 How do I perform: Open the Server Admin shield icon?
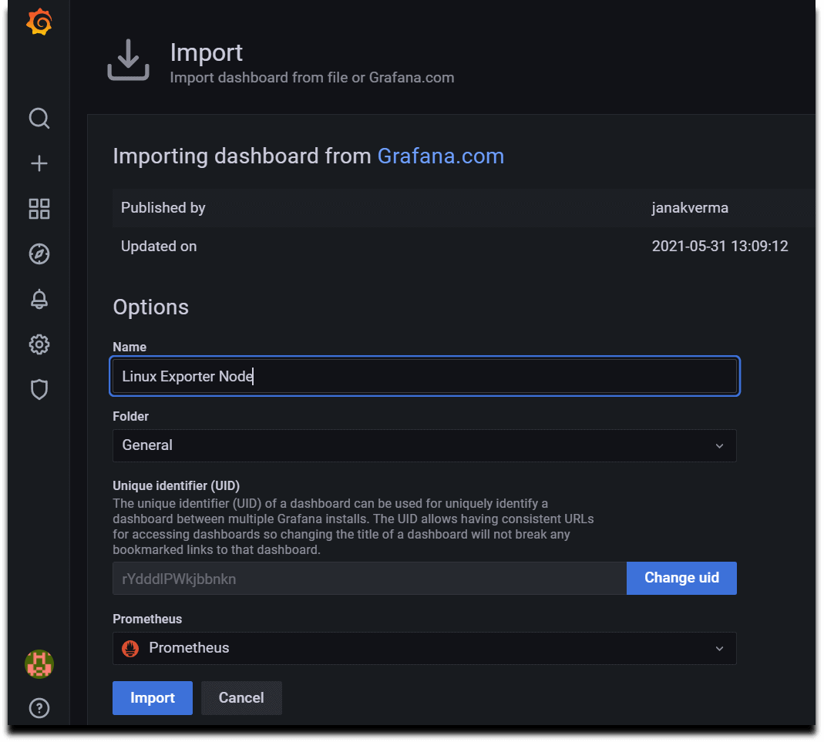coord(39,389)
